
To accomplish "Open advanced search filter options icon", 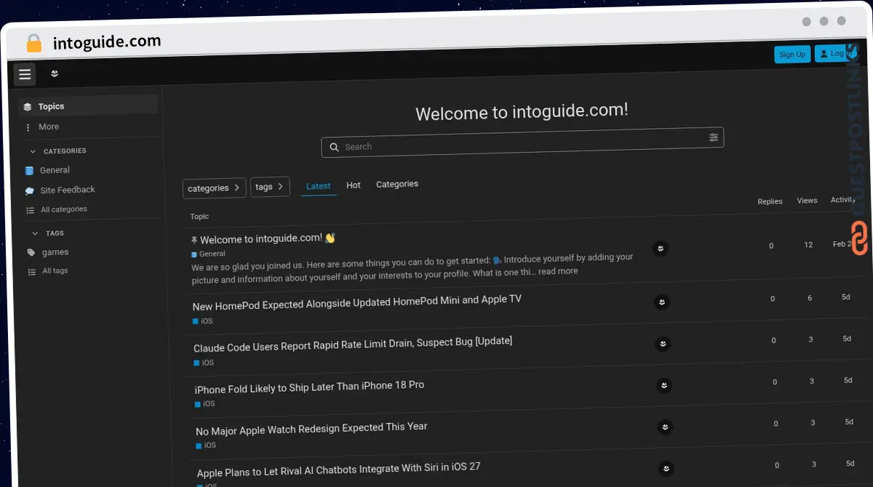I will tap(714, 137).
